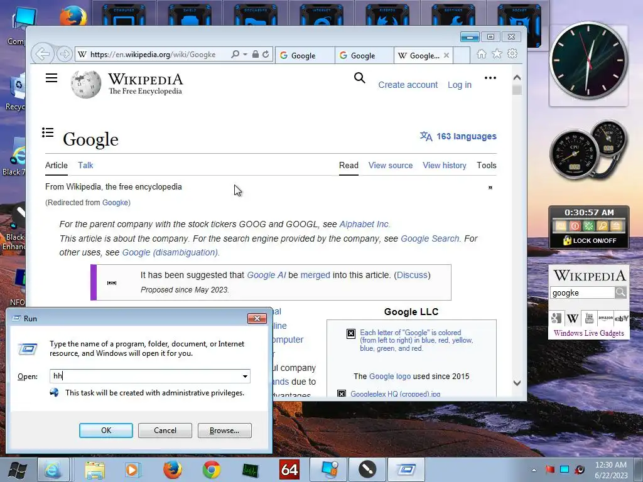Open IE Tools gear menu
The height and width of the screenshot is (482, 643).
[x=512, y=54]
